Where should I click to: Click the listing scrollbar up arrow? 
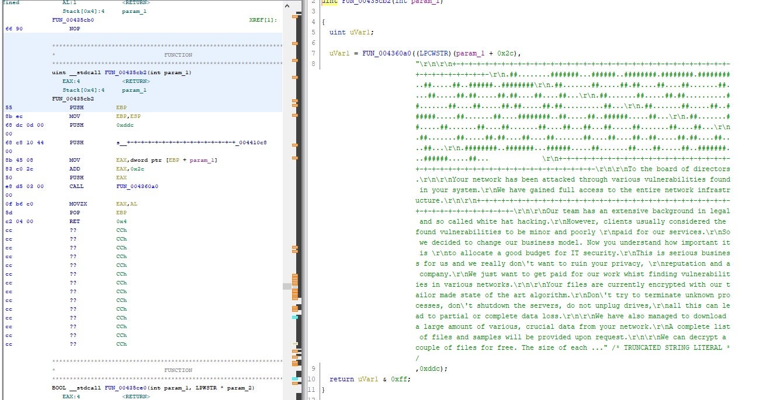287,5
